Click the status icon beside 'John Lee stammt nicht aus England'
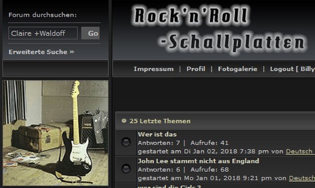 126,169
